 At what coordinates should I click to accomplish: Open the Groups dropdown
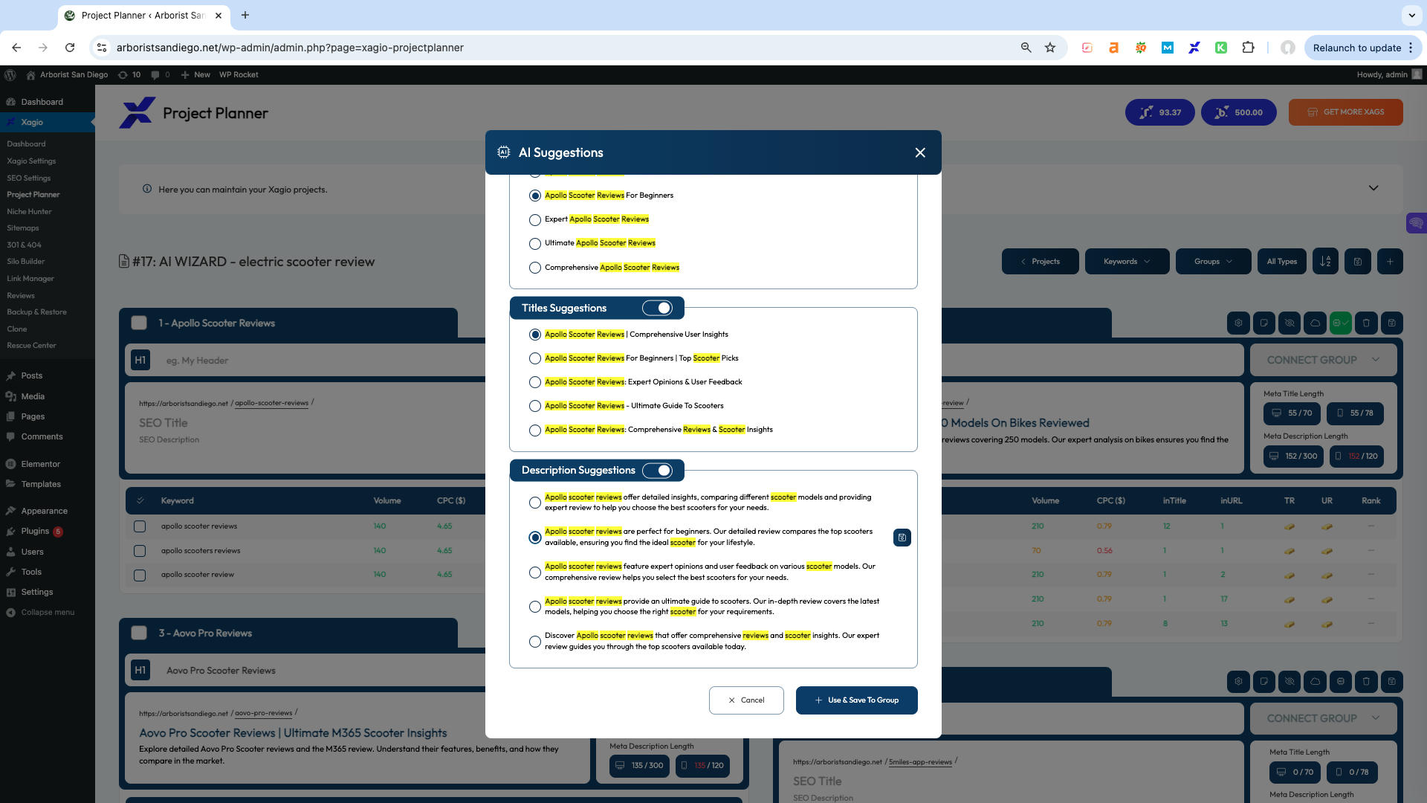[1213, 262]
